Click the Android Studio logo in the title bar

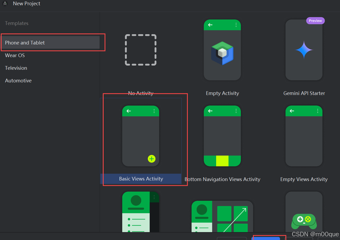click(5, 4)
